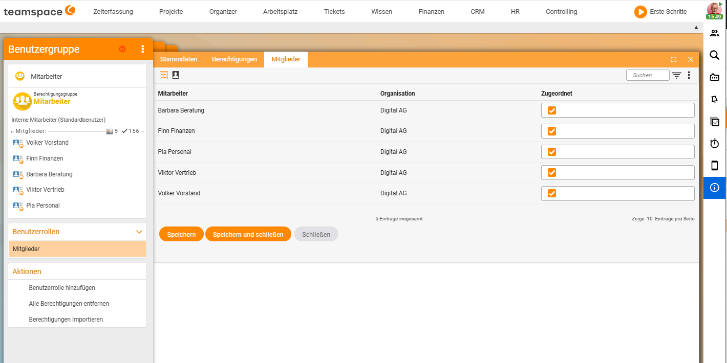Click Volker Vorstand in left member list
This screenshot has width=727, height=363.
click(x=47, y=143)
